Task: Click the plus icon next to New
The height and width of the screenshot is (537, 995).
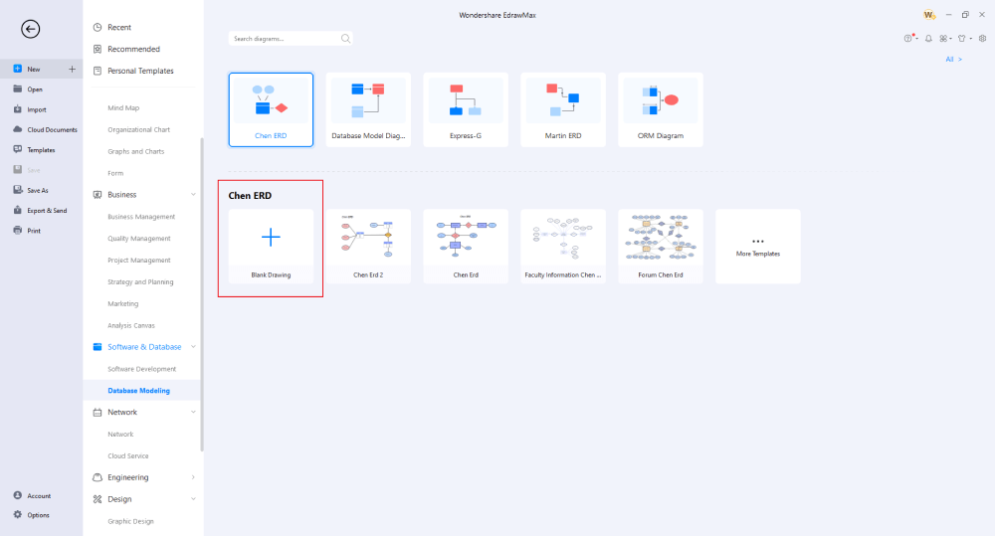Action: pos(72,69)
